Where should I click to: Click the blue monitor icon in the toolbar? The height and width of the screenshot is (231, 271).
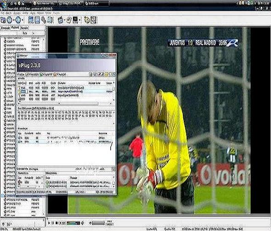31,20
